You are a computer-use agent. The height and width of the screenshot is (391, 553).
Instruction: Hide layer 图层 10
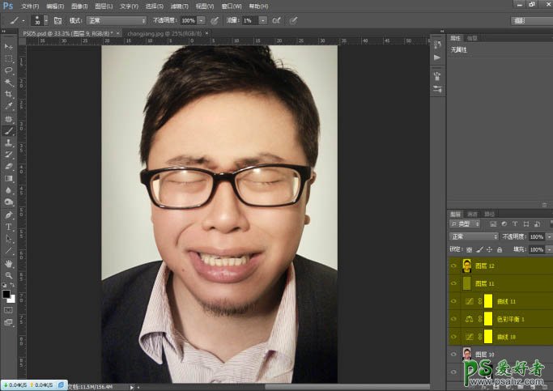pos(453,354)
